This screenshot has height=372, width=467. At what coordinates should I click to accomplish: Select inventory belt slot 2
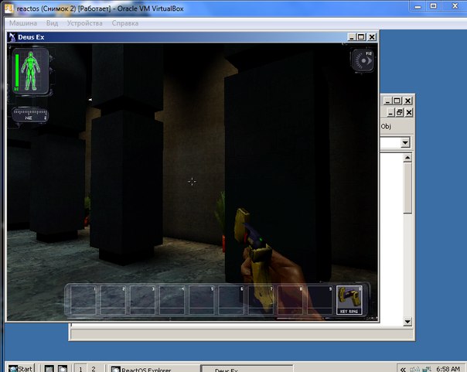(x=113, y=299)
